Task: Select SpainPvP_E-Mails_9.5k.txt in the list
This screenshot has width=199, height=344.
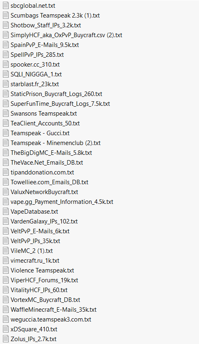Action: click(x=45, y=45)
